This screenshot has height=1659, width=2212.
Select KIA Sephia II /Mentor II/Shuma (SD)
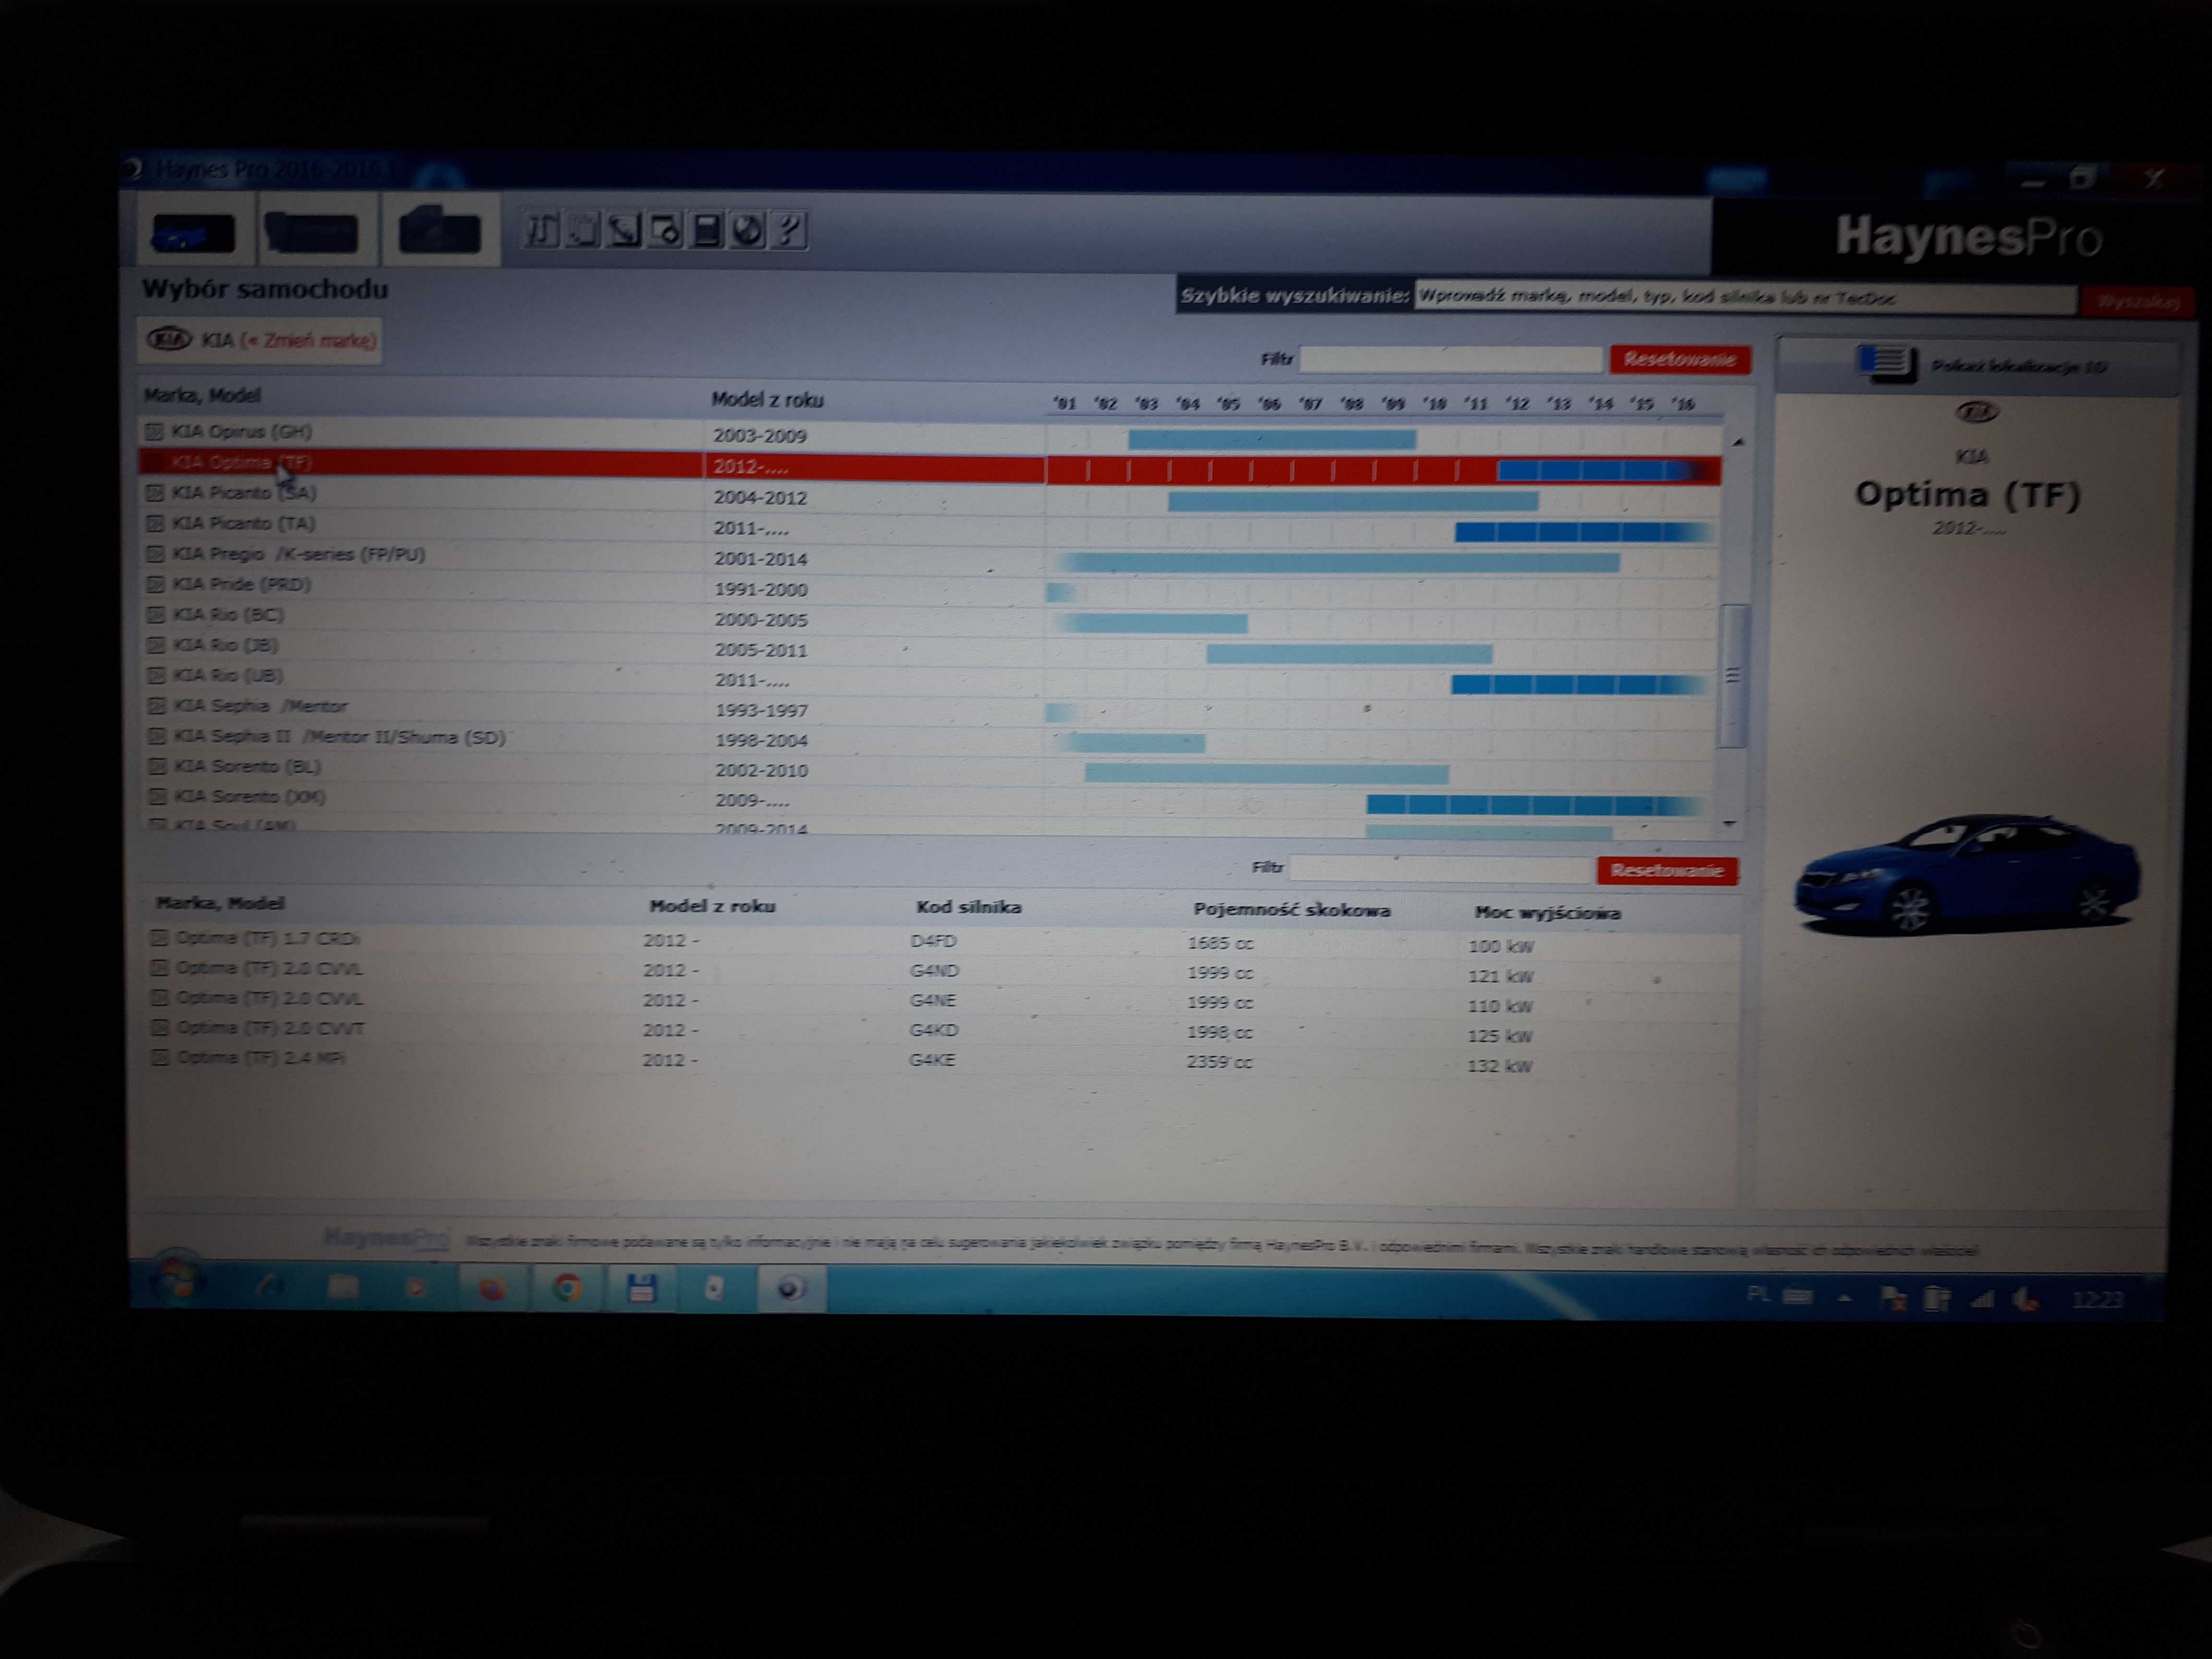click(x=340, y=737)
